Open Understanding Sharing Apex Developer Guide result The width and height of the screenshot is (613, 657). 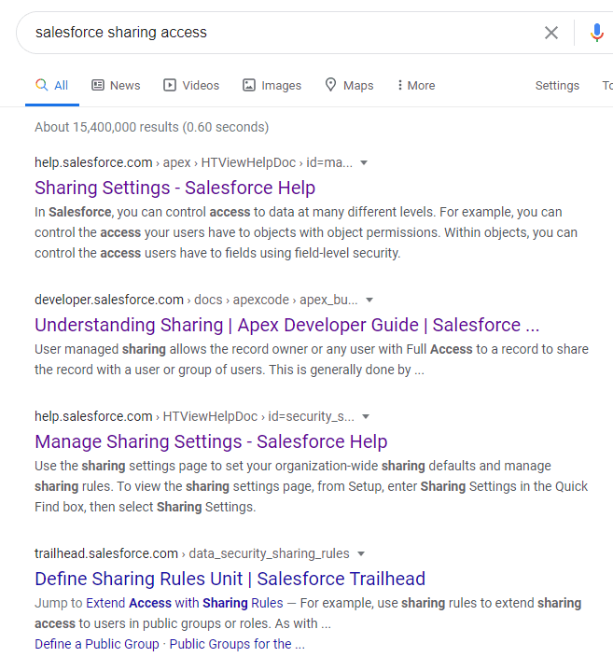point(287,325)
